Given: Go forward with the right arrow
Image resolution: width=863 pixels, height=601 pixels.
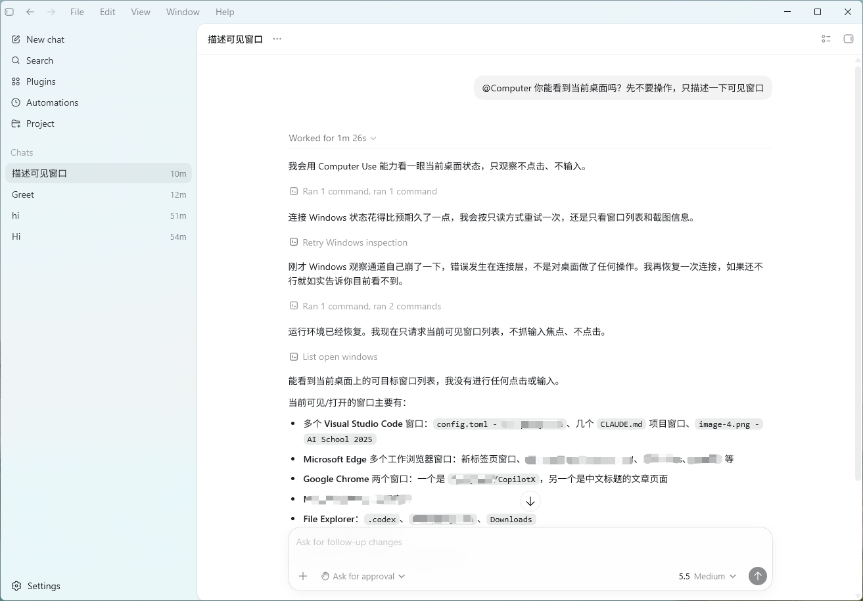Looking at the screenshot, I should click(x=51, y=12).
